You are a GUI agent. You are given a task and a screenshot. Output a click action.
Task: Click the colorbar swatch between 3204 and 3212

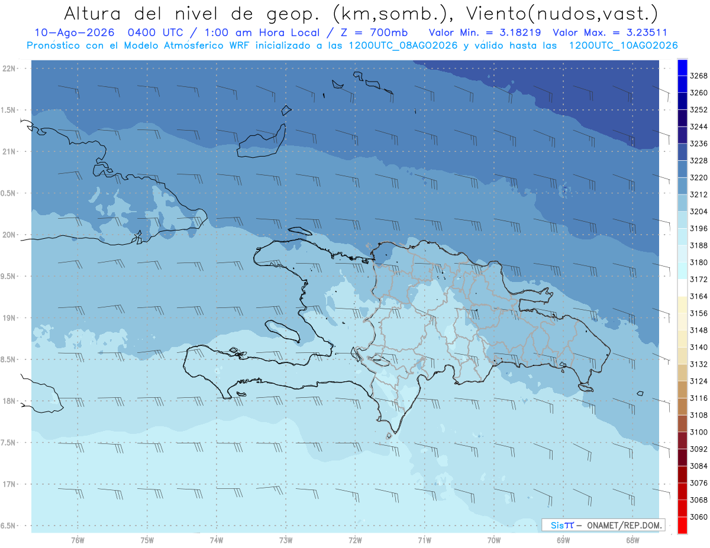pyautogui.click(x=682, y=203)
